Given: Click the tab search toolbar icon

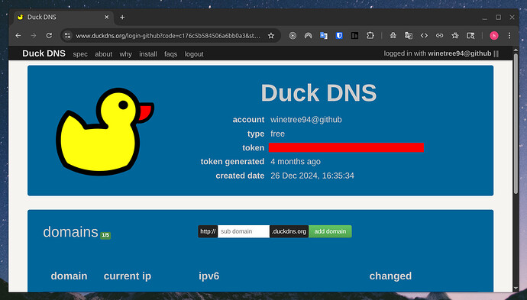Looking at the screenshot, I should (x=470, y=36).
